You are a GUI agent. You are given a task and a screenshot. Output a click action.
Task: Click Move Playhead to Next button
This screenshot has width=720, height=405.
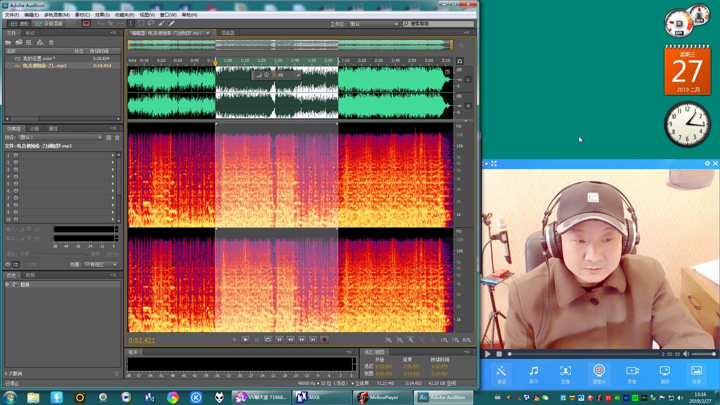313,339
